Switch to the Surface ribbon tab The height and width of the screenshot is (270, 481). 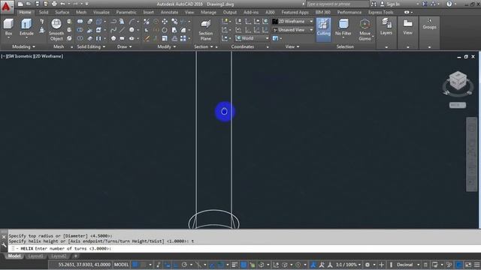(62, 12)
